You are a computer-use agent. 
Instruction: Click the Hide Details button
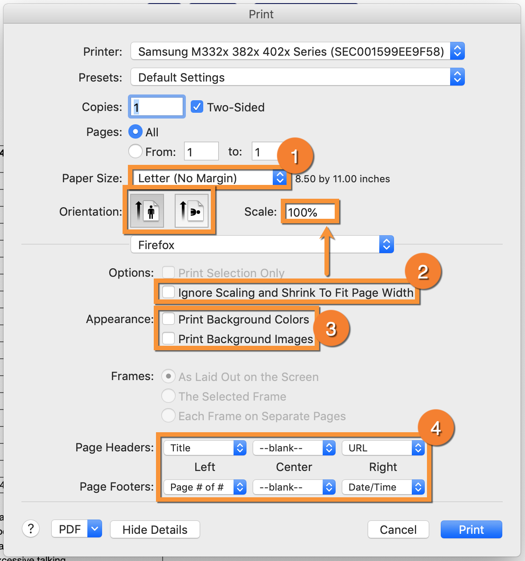click(x=155, y=529)
